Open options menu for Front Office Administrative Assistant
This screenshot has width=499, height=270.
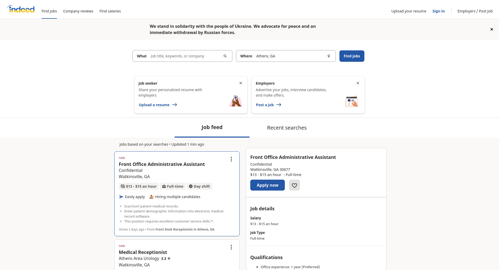(x=231, y=159)
